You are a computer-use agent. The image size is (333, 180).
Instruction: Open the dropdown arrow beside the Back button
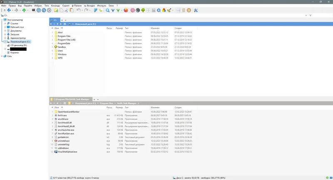point(12,10)
